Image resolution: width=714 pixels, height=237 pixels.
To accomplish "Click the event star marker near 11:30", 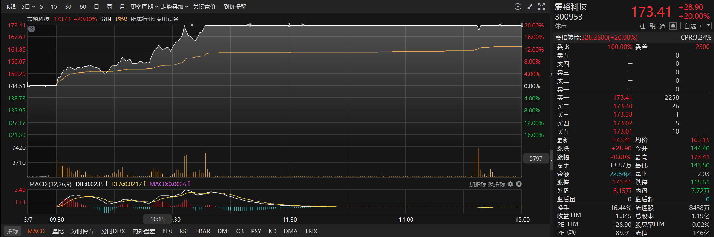I will [303, 25].
